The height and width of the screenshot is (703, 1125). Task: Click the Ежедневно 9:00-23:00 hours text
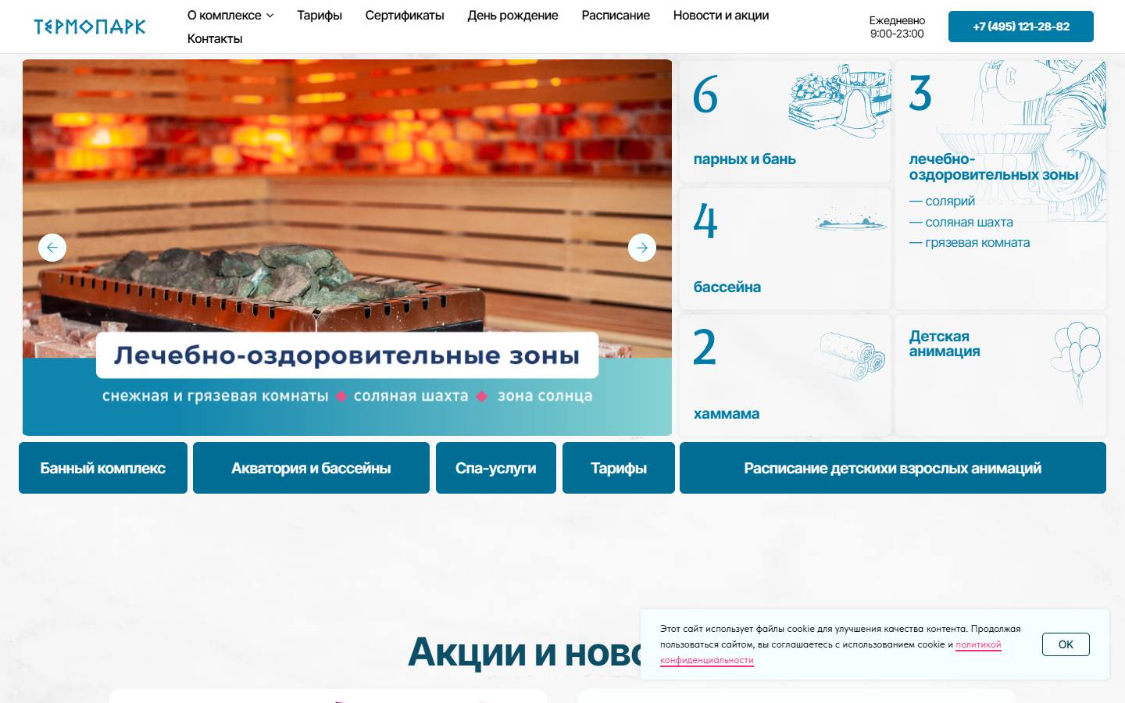[x=897, y=27]
